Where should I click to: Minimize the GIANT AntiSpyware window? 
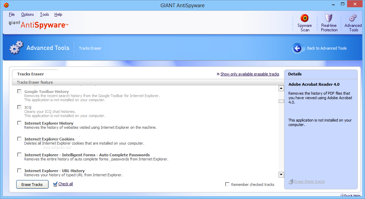pos(333,4)
